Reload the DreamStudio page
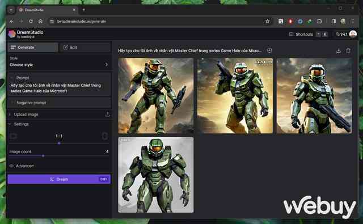363x224 pixels. [x=31, y=22]
